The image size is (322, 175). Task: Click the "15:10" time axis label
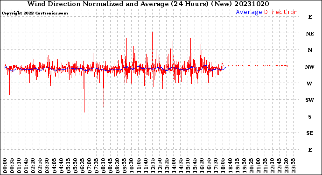188,166
